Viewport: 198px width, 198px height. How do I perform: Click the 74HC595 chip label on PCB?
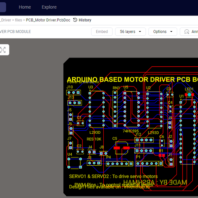click(x=131, y=131)
